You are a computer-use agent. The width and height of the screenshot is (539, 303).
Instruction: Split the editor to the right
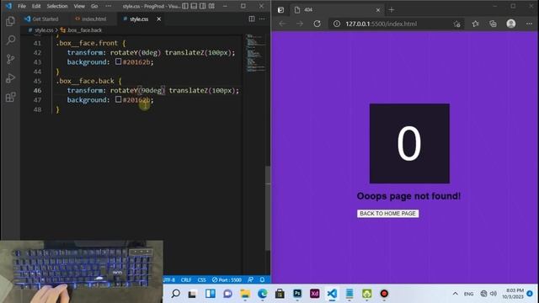(252, 19)
